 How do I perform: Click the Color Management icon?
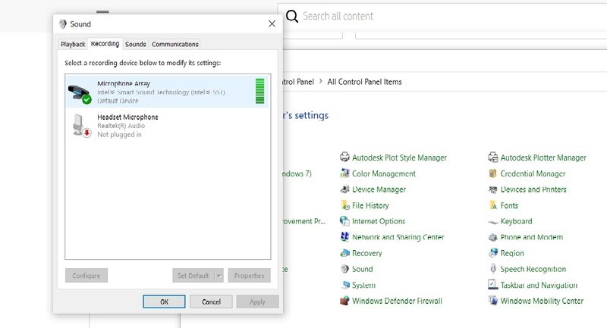(344, 173)
